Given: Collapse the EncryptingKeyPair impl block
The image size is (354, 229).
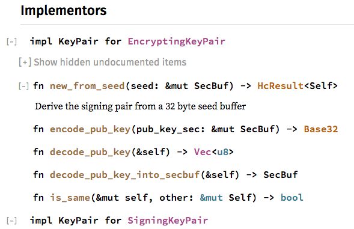Looking at the screenshot, I should (11, 42).
